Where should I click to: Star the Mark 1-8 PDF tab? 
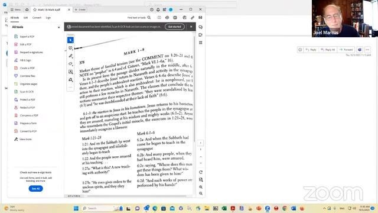coord(35,9)
